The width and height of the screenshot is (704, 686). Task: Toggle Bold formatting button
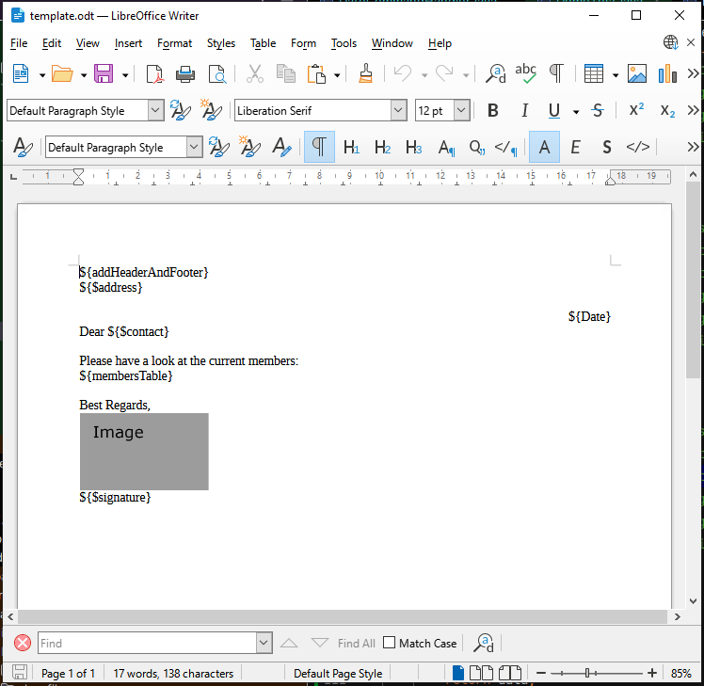493,111
